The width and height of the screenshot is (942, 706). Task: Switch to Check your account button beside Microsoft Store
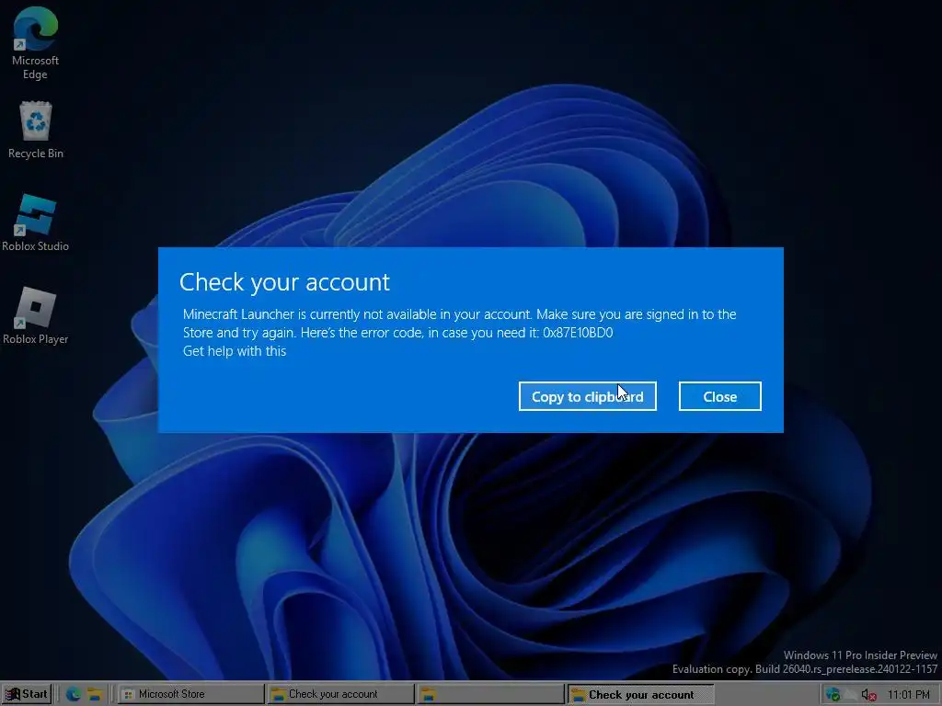(340, 694)
